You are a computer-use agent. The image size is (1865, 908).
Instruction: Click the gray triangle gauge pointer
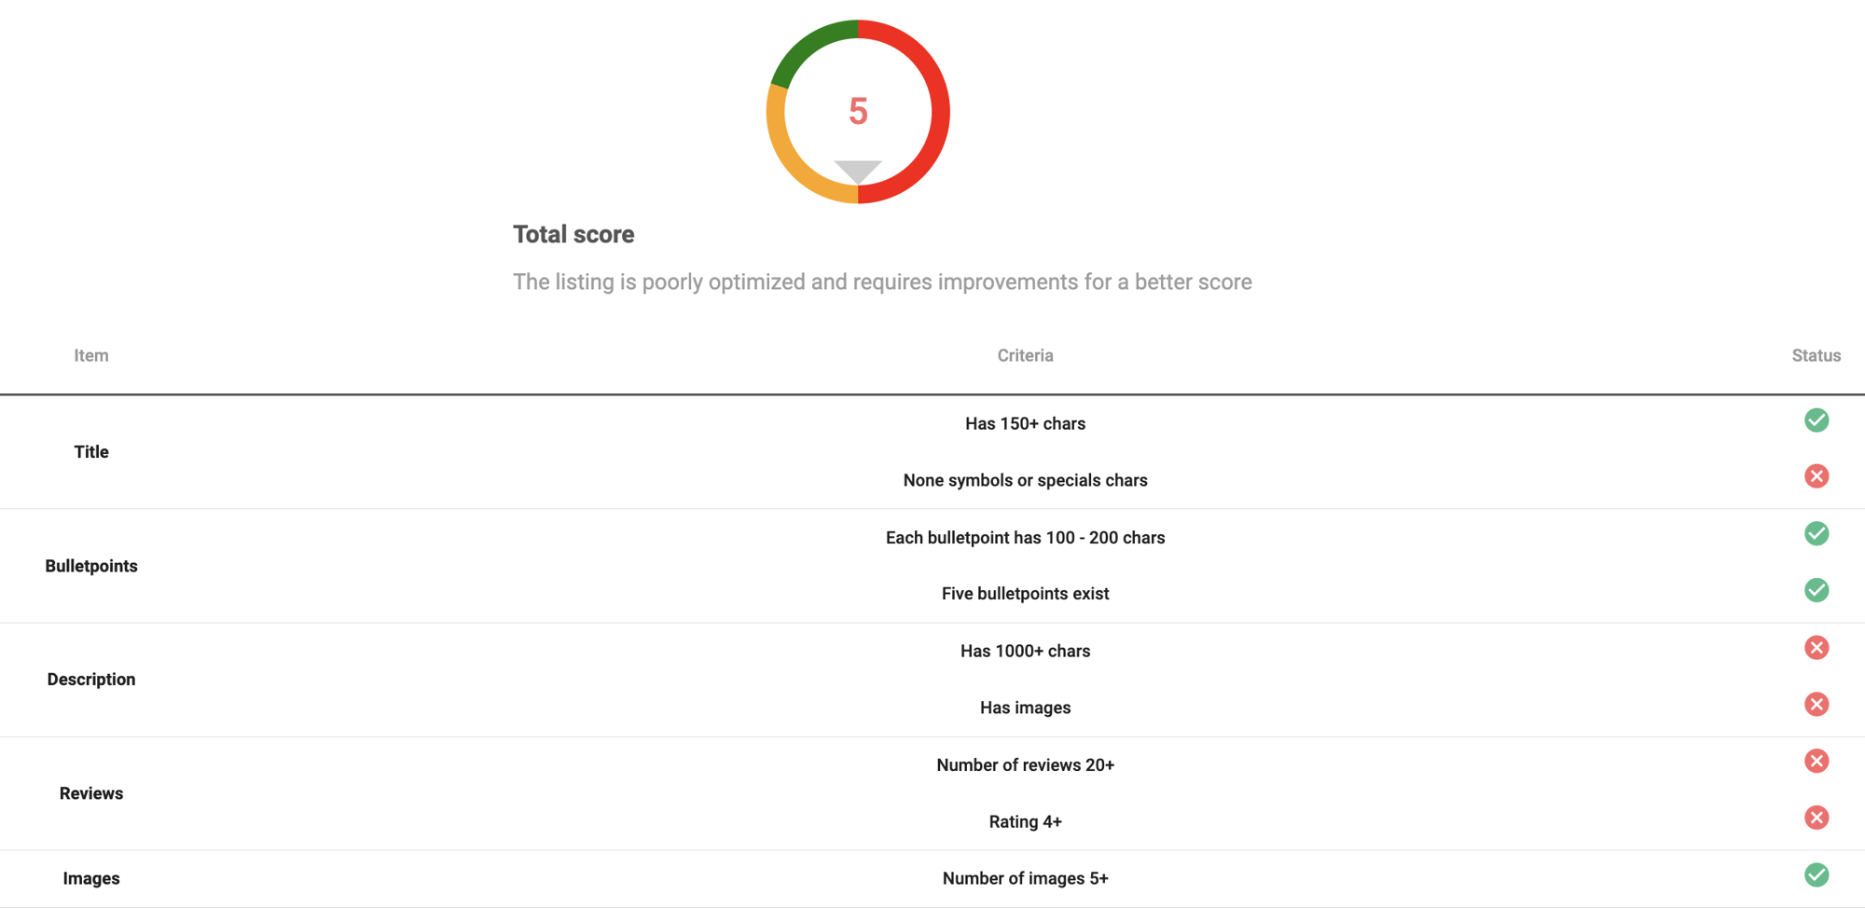coord(858,172)
